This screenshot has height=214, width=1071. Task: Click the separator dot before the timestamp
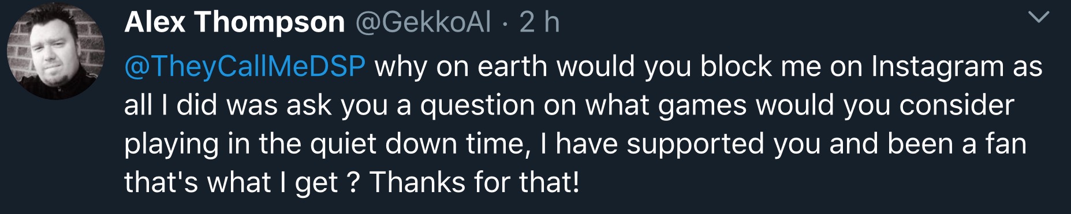pos(505,24)
